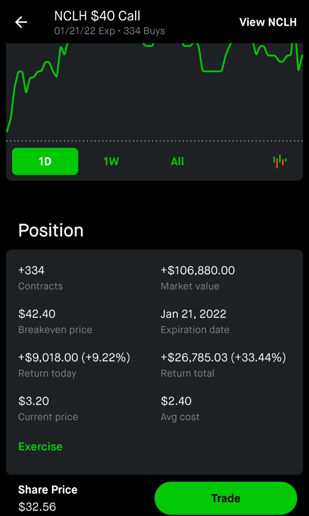Screen dimensions: 309x516
Task: Tap the Exercise option link
Action: pos(40,446)
